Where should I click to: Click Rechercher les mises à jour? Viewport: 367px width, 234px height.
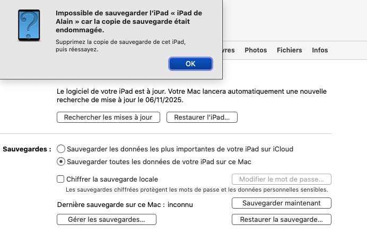[108, 118]
